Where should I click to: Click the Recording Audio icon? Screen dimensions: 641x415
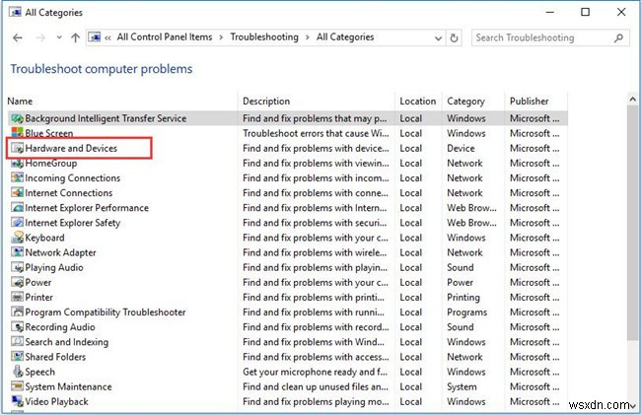click(x=17, y=326)
